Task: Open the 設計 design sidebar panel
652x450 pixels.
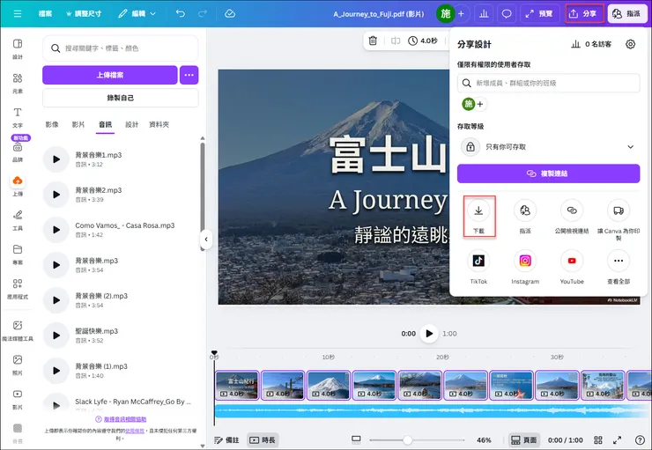Action: 18,48
